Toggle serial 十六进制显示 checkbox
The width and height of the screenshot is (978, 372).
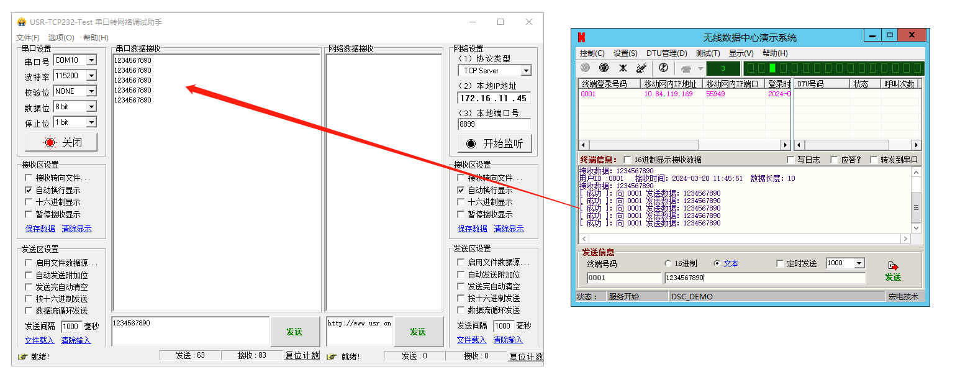(x=29, y=202)
